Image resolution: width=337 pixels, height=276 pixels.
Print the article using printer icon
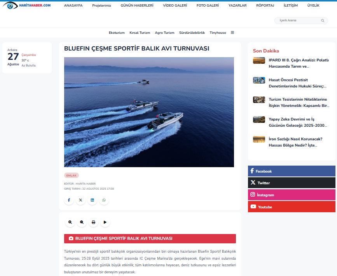coord(93,222)
